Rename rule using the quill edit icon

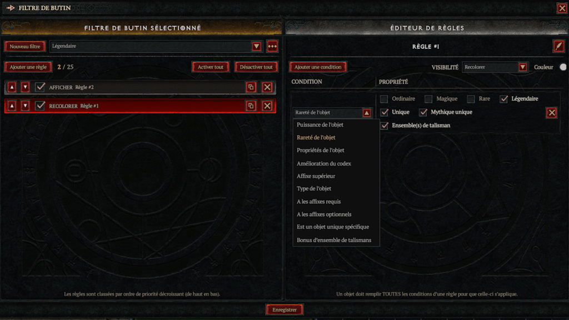tap(558, 47)
